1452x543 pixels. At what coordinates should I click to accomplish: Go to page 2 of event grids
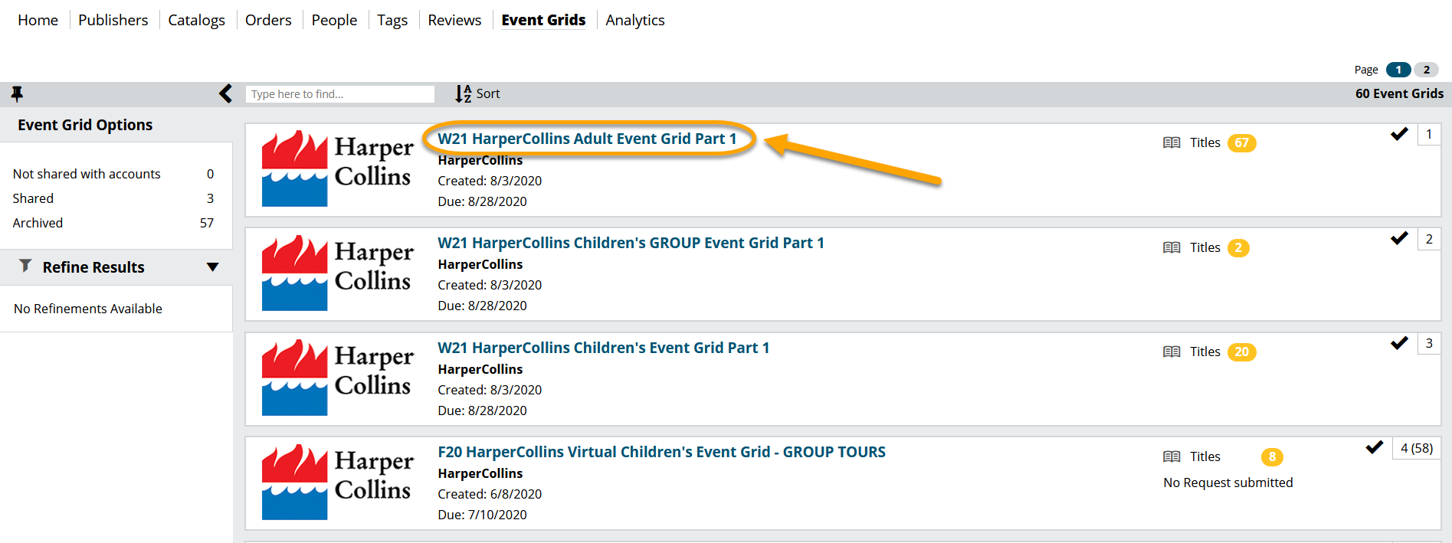pos(1426,70)
